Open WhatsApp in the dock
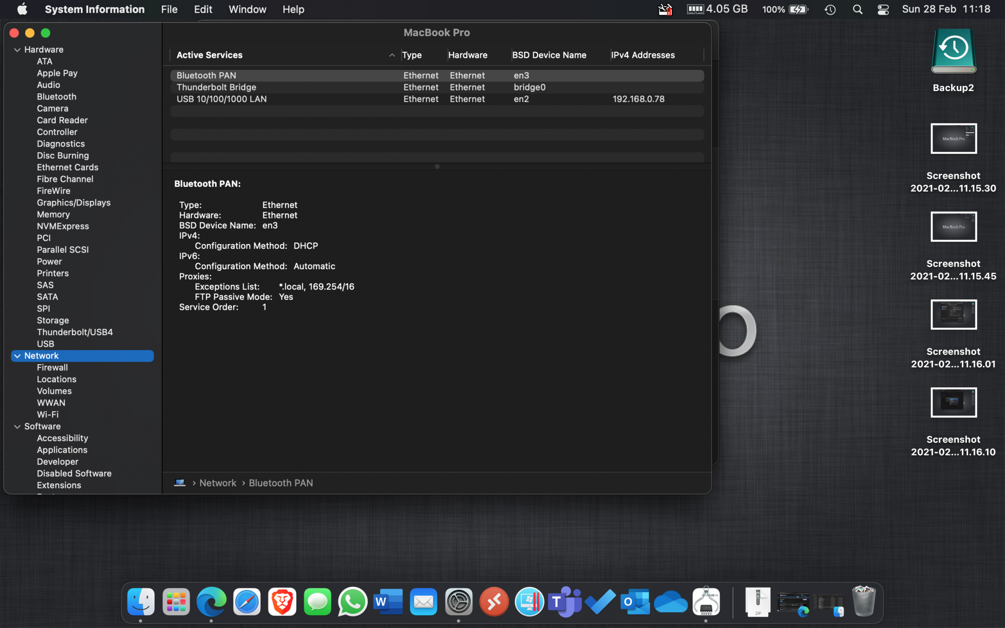This screenshot has height=628, width=1005. (x=353, y=601)
